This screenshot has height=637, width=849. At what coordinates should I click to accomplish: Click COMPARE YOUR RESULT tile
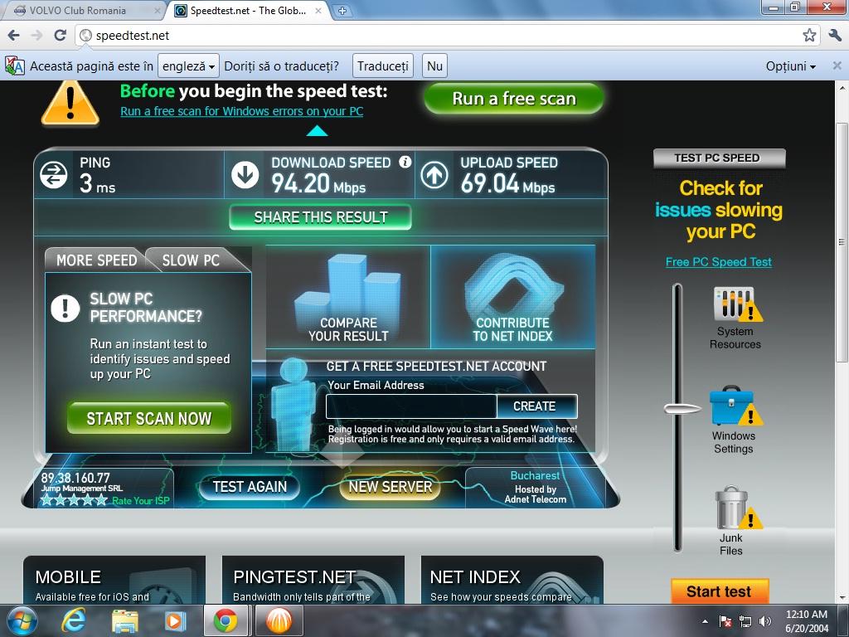coord(348,297)
